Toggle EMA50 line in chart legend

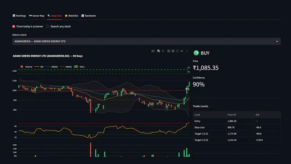pyautogui.click(x=51, y=67)
